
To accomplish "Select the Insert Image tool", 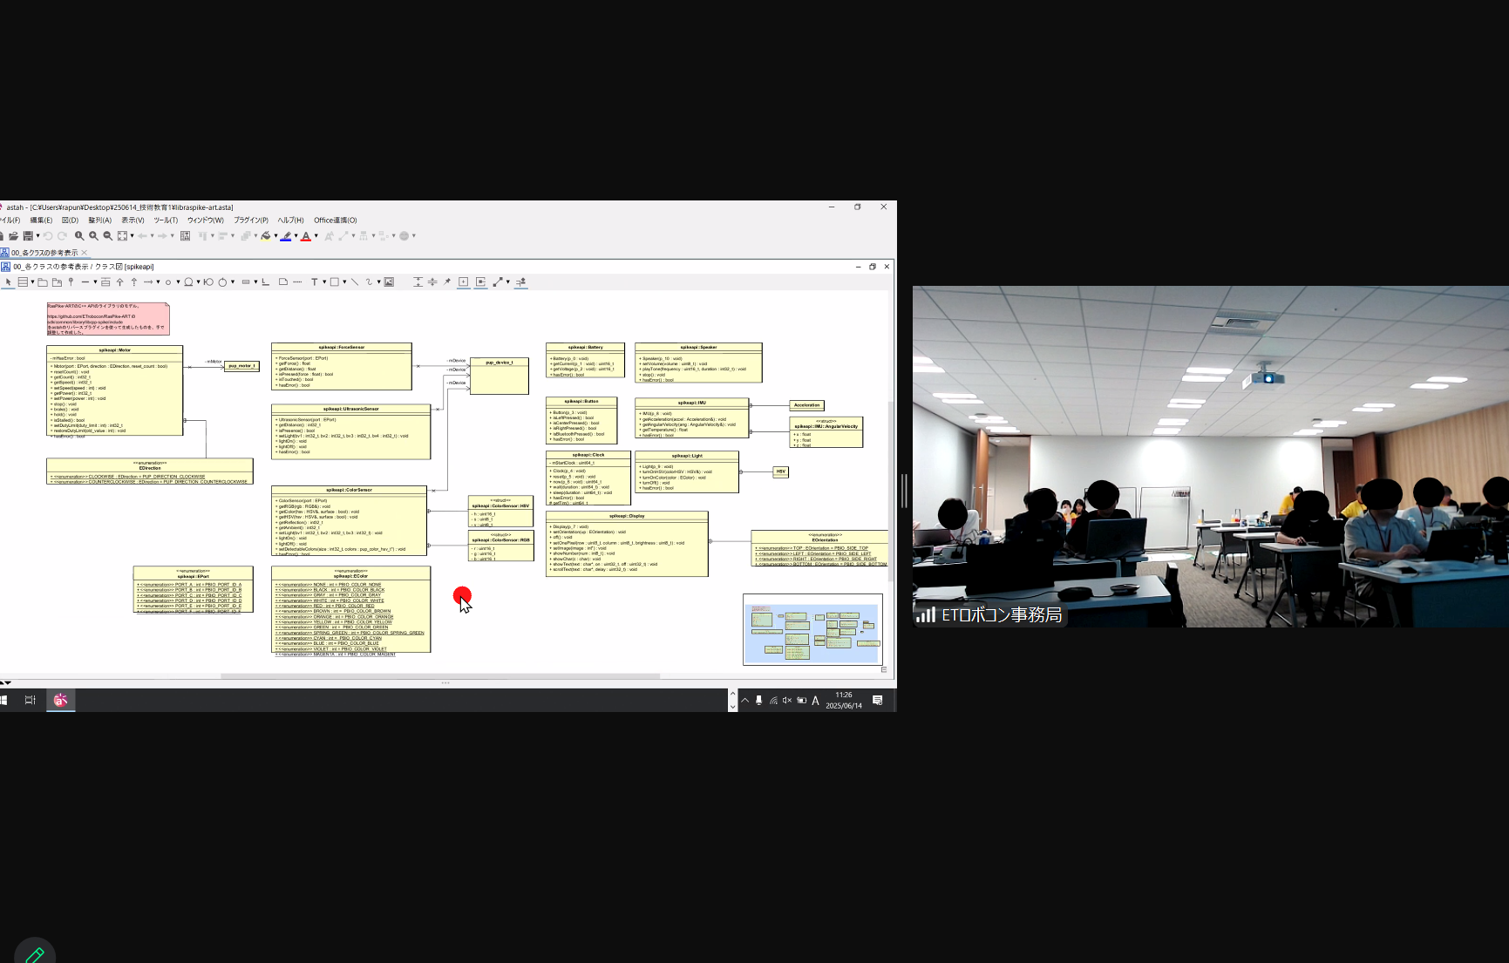I will (x=389, y=281).
